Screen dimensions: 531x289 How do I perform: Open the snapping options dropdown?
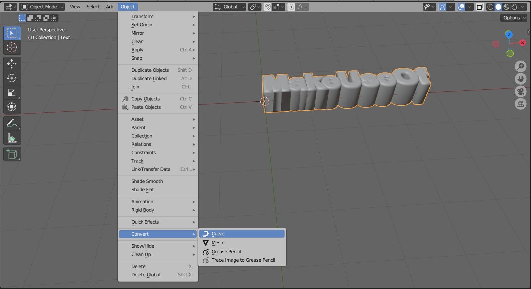click(279, 7)
